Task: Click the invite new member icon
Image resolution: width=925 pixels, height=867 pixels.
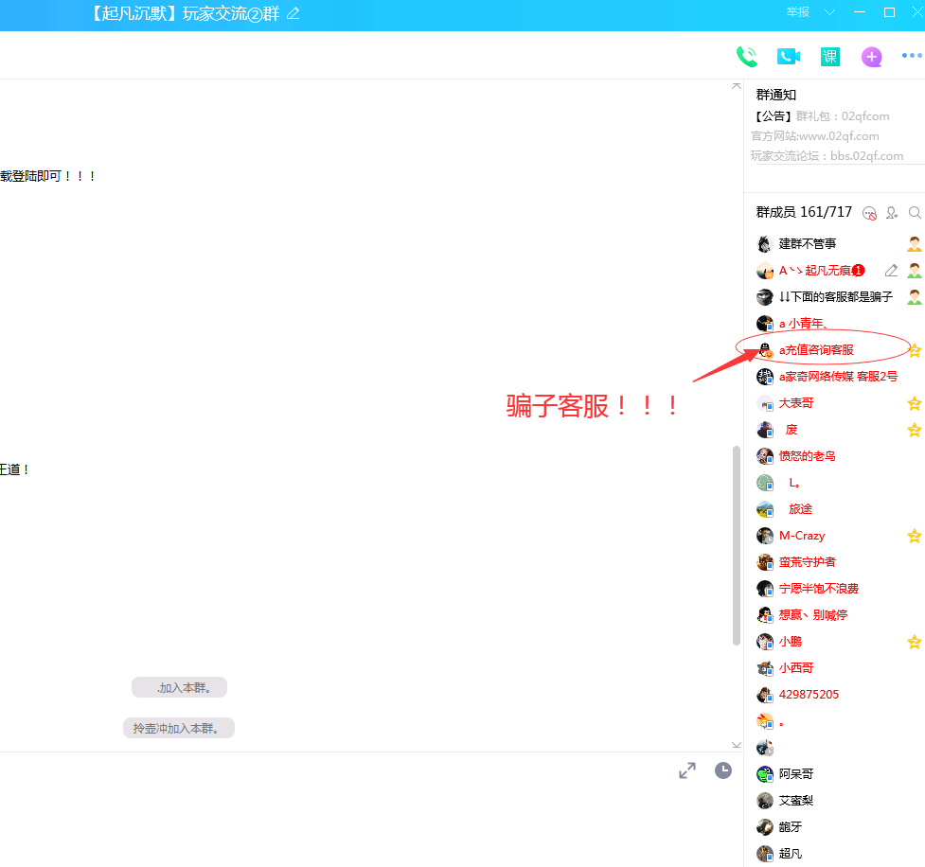Action: (892, 213)
